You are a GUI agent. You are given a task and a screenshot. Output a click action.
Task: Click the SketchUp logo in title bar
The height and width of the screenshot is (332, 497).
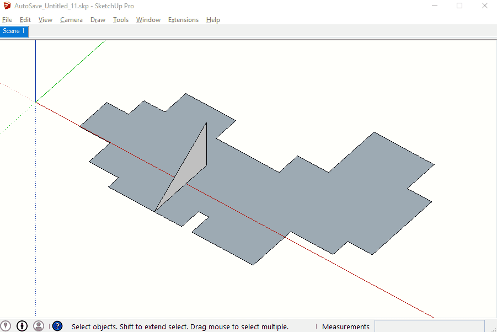(7, 6)
